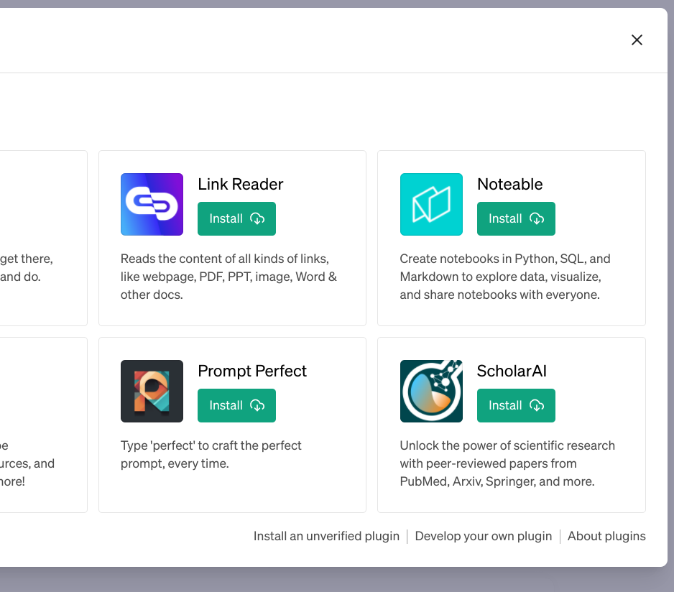
Task: Click the Noteable description about notebooks
Action: tap(505, 277)
